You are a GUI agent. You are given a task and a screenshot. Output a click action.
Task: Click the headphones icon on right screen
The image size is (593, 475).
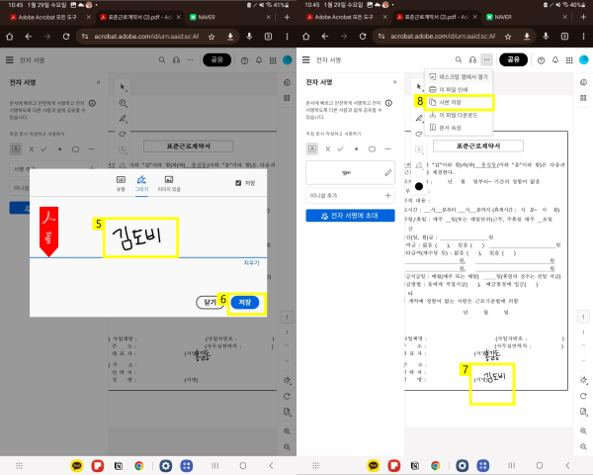point(472,59)
